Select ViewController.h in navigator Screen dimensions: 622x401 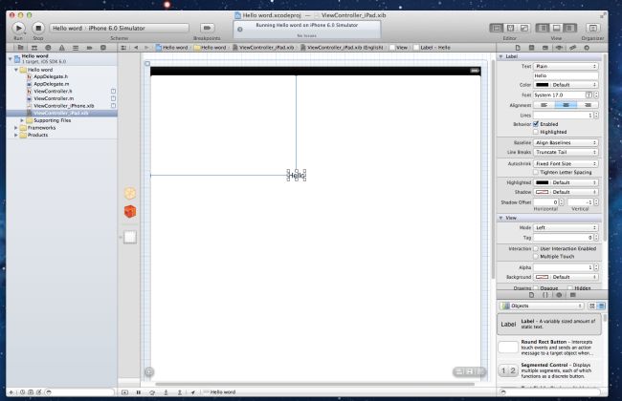coord(53,91)
